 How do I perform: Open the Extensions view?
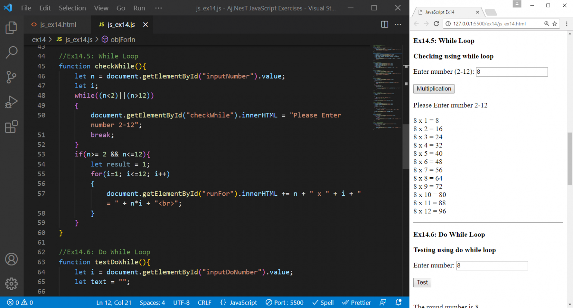[11, 127]
